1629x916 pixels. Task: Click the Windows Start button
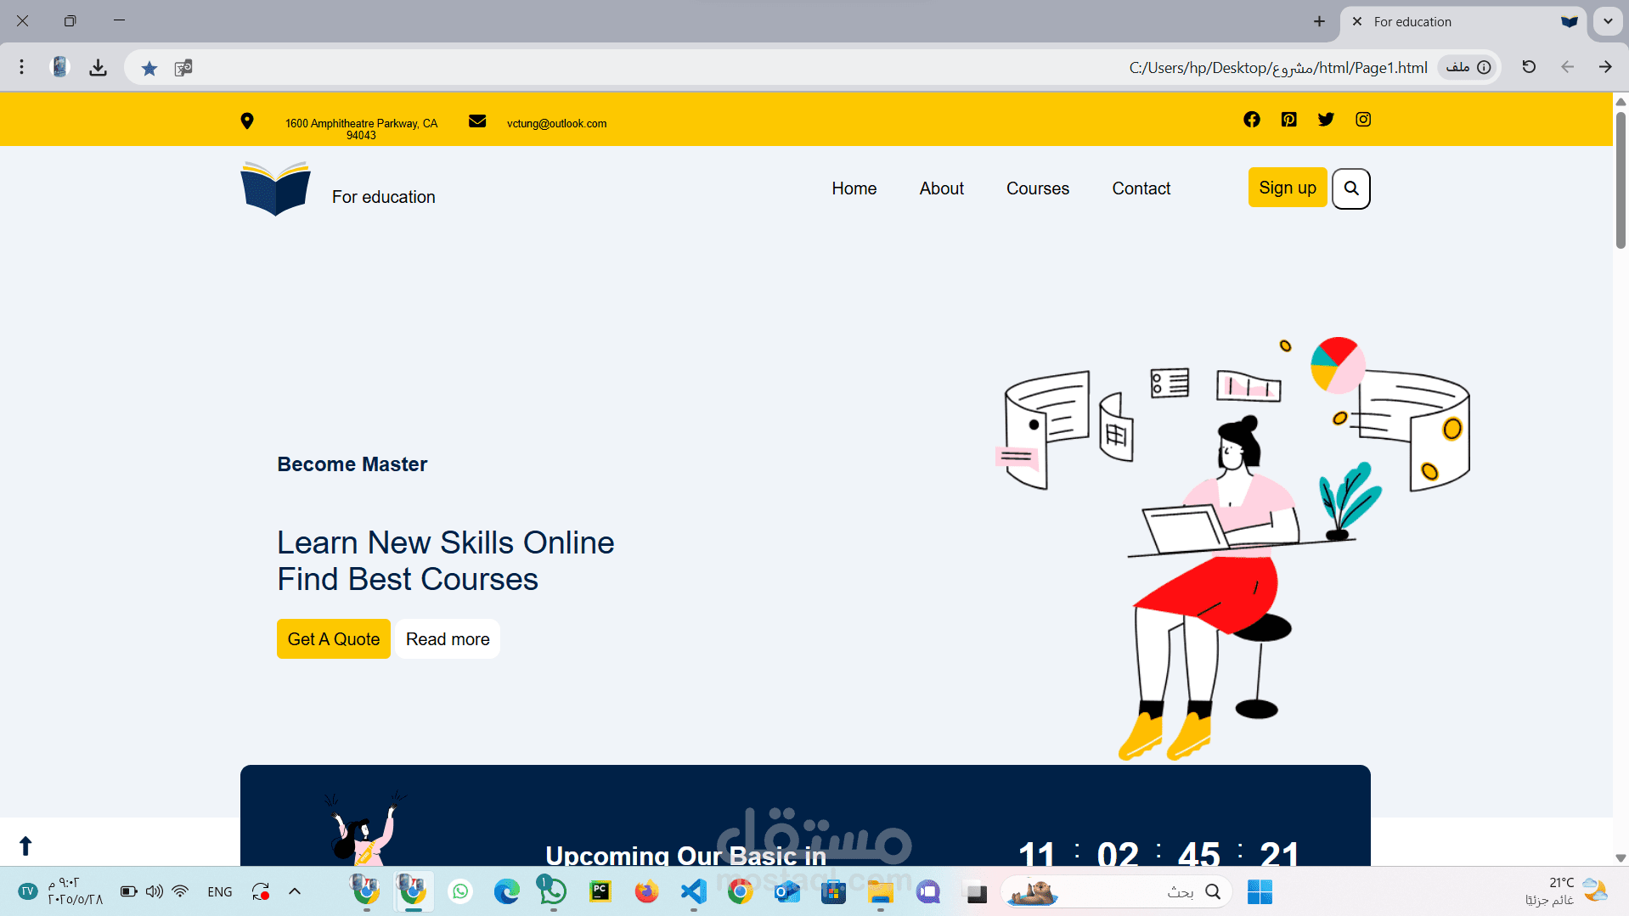coord(1260,891)
